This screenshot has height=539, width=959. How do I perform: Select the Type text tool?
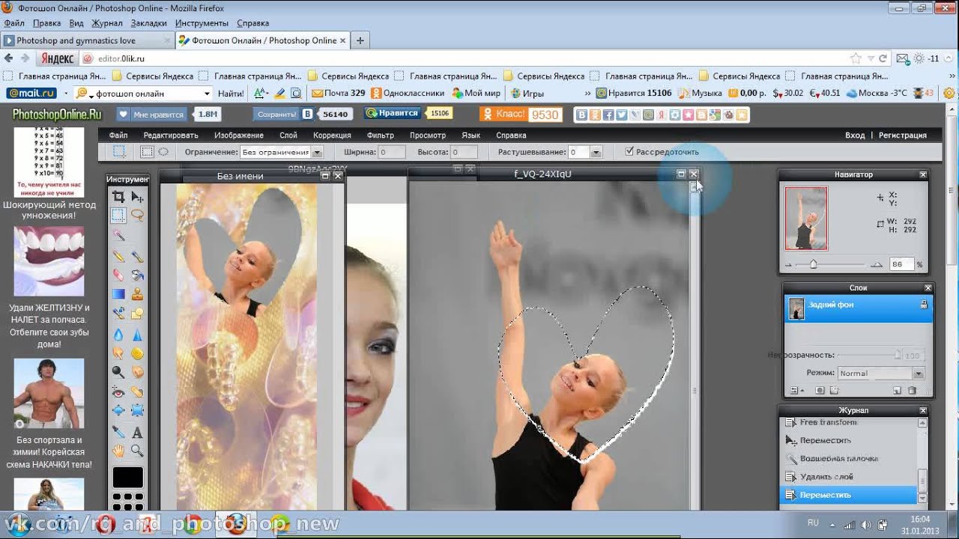pos(137,431)
